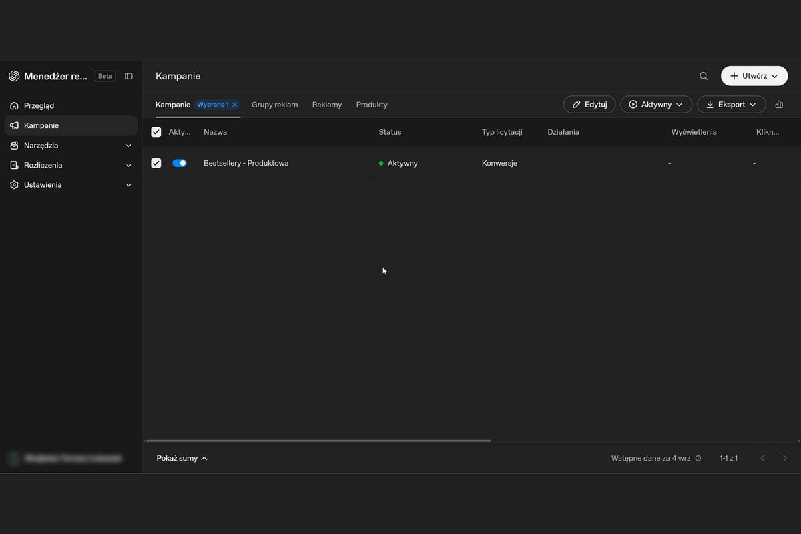The image size is (801, 534).
Task: Open the search magnifier icon
Action: (704, 76)
